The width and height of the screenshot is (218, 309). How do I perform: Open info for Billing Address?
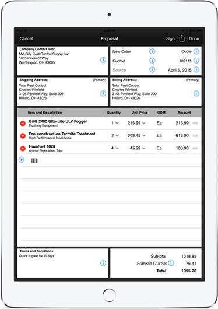click(196, 93)
